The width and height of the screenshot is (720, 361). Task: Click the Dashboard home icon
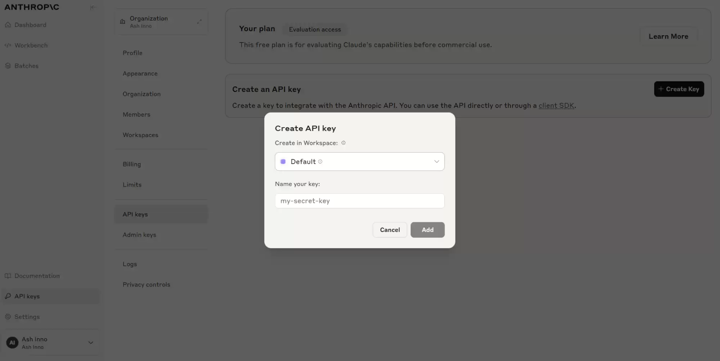[x=8, y=25]
